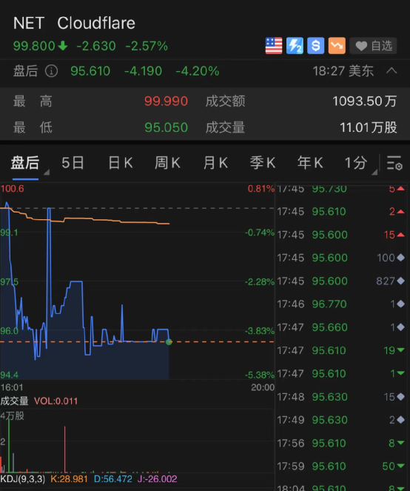Tap the highest price 99.990
This screenshot has height=491, width=410.
click(x=166, y=101)
